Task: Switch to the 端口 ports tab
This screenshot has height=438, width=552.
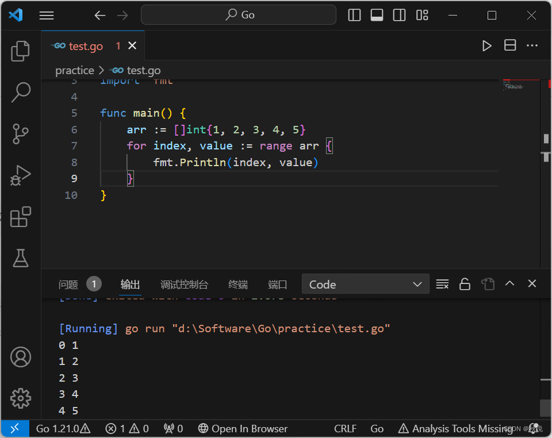Action: pyautogui.click(x=277, y=285)
